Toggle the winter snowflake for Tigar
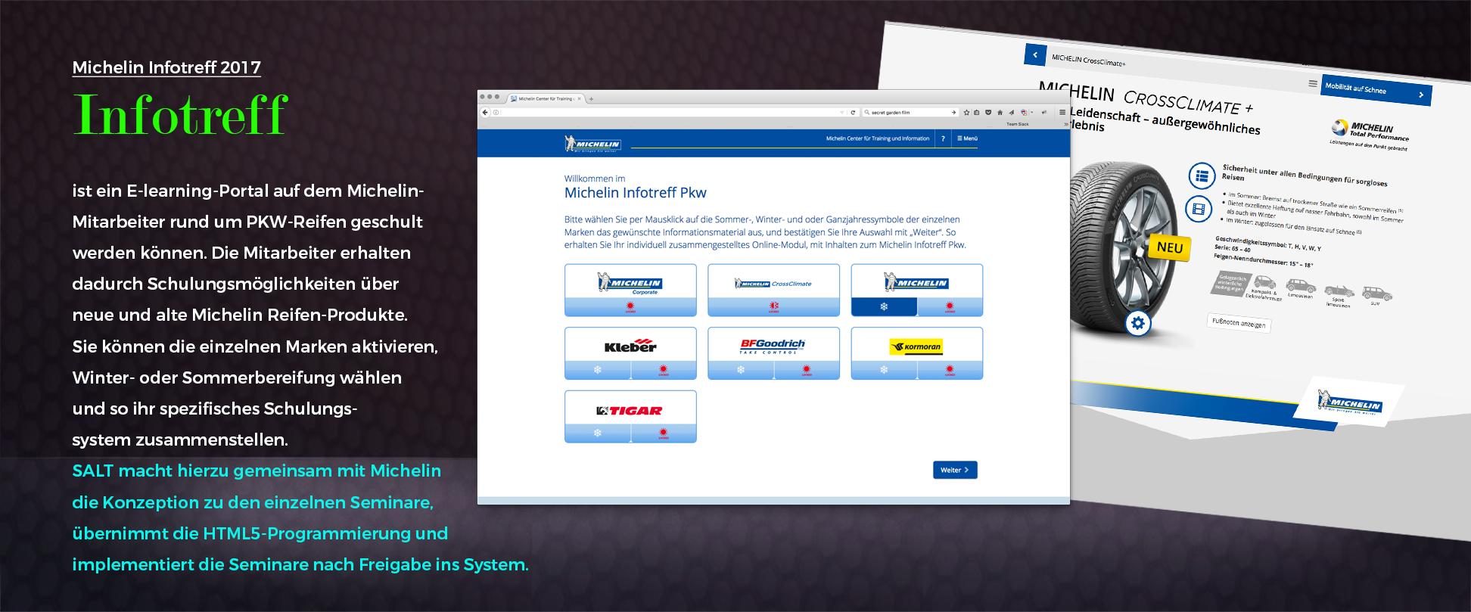 pyautogui.click(x=597, y=433)
